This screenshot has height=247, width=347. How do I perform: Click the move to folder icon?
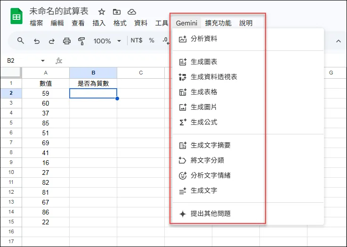pyautogui.click(x=117, y=12)
